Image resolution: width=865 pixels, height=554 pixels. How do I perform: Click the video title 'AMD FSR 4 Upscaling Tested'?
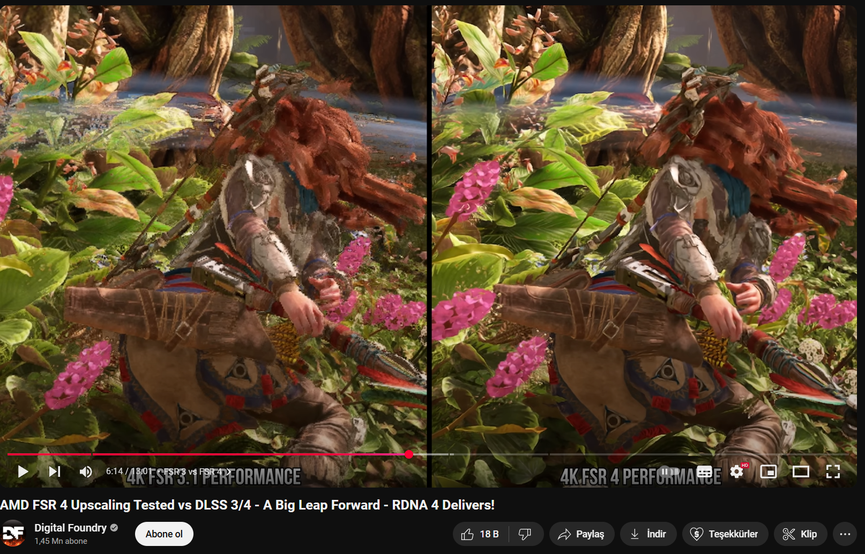click(x=247, y=505)
